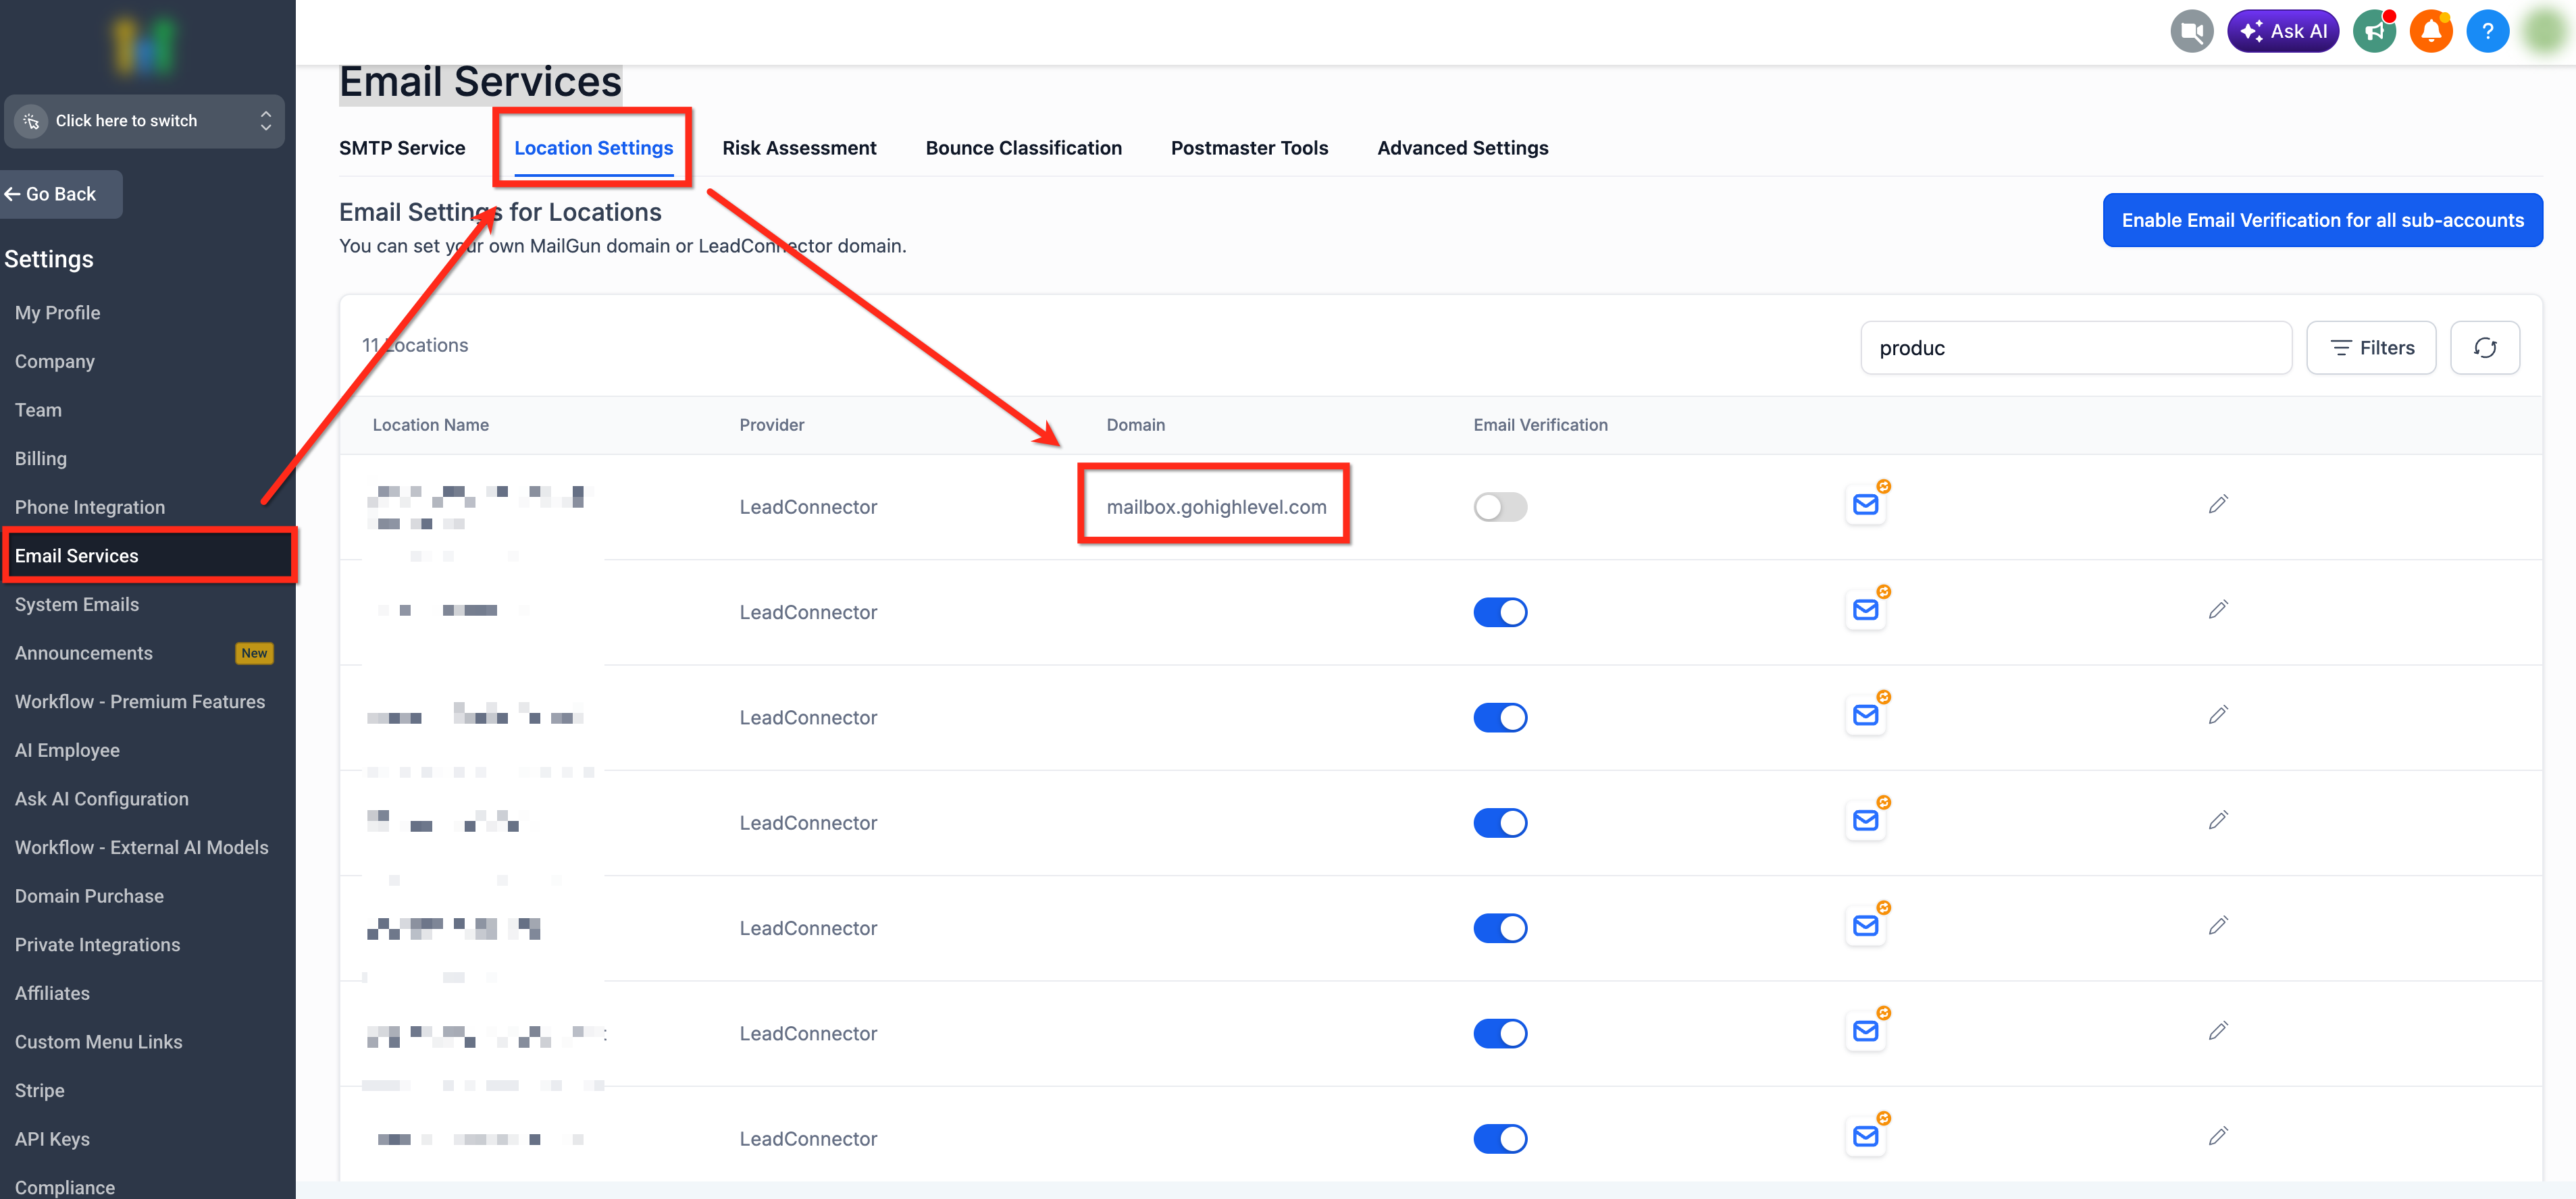Open the Risk Assessment tab

click(x=799, y=148)
